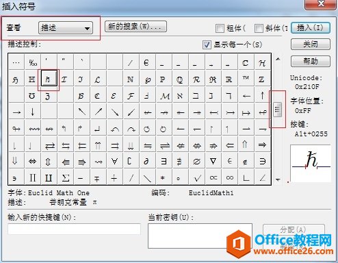Uncheck the 显示每一个(S) checkbox
Screen dimensions: 338x263
(207, 45)
